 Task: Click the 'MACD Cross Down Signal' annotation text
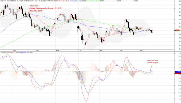pyautogui.click(x=153, y=61)
